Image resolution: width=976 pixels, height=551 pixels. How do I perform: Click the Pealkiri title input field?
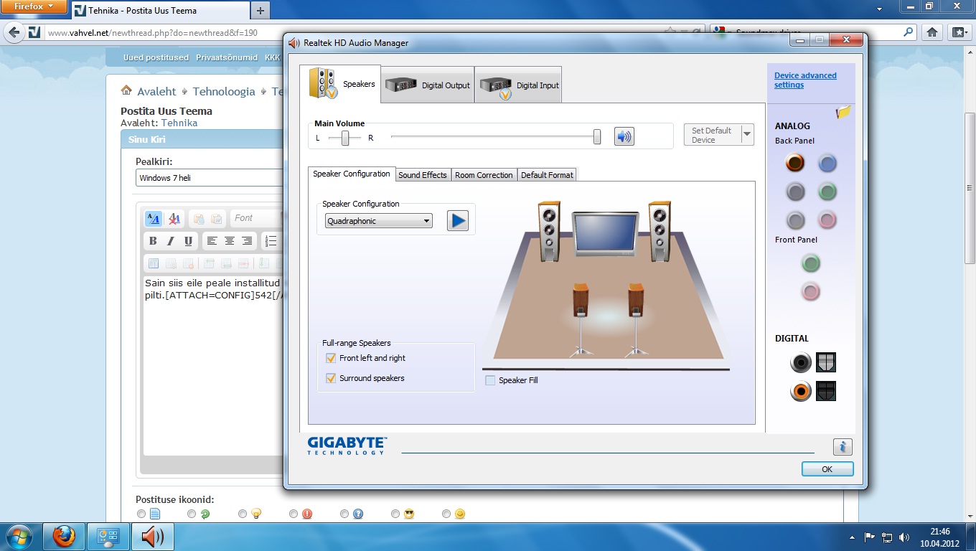[x=210, y=178]
